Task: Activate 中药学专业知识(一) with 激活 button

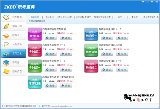Action: (x=51, y=70)
